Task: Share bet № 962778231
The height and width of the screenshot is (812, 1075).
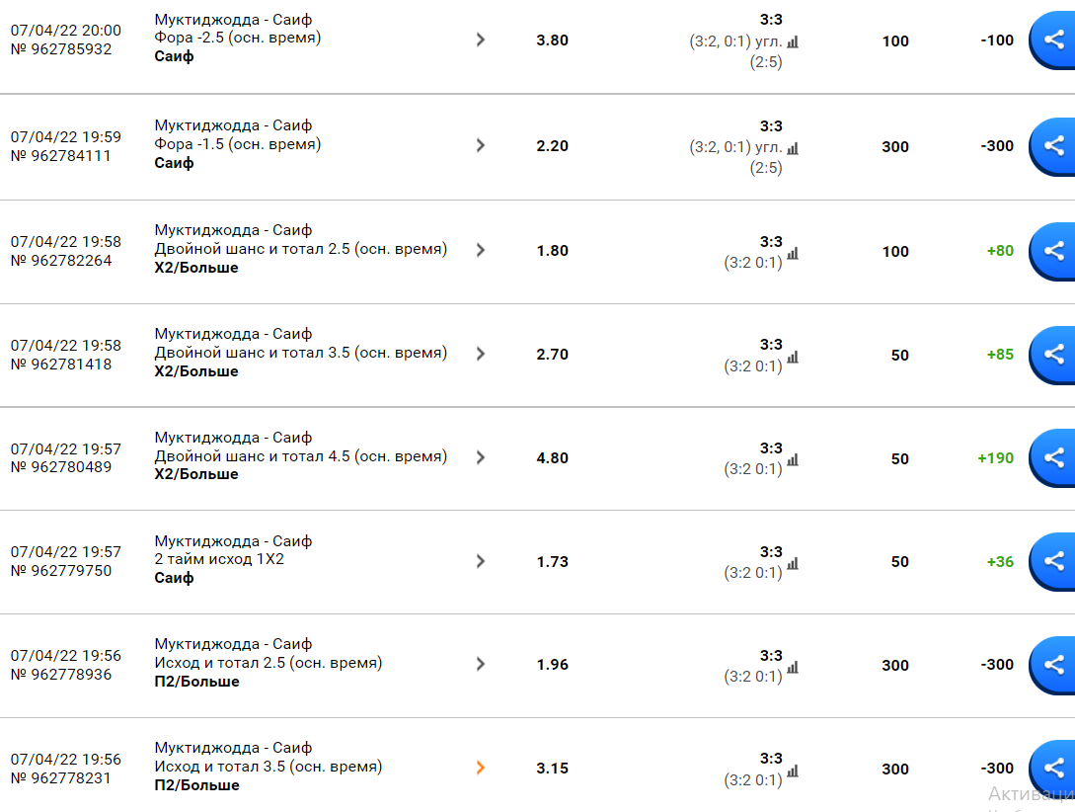Action: pos(1053,769)
